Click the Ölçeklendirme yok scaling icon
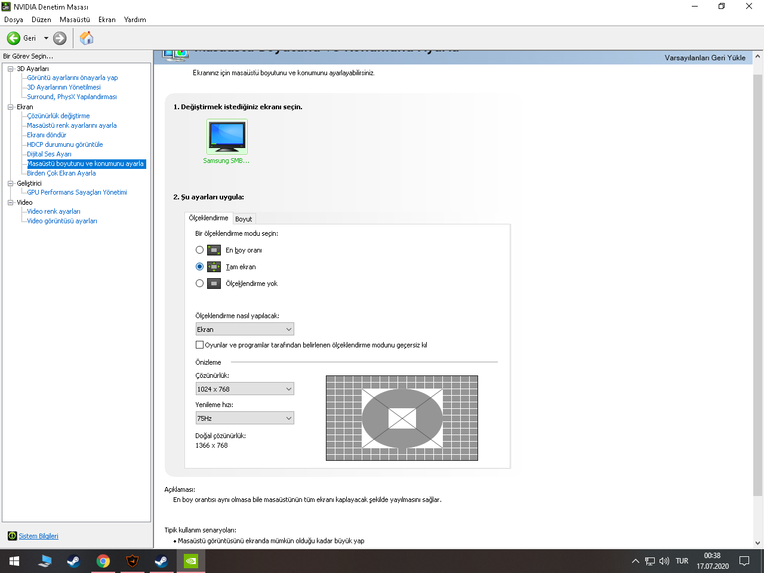The image size is (764, 573). (x=214, y=284)
